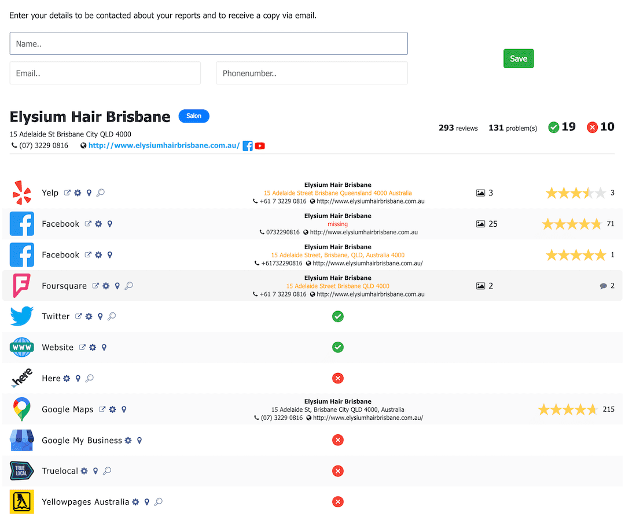Open the Facebook icon beside the website link

pyautogui.click(x=248, y=146)
